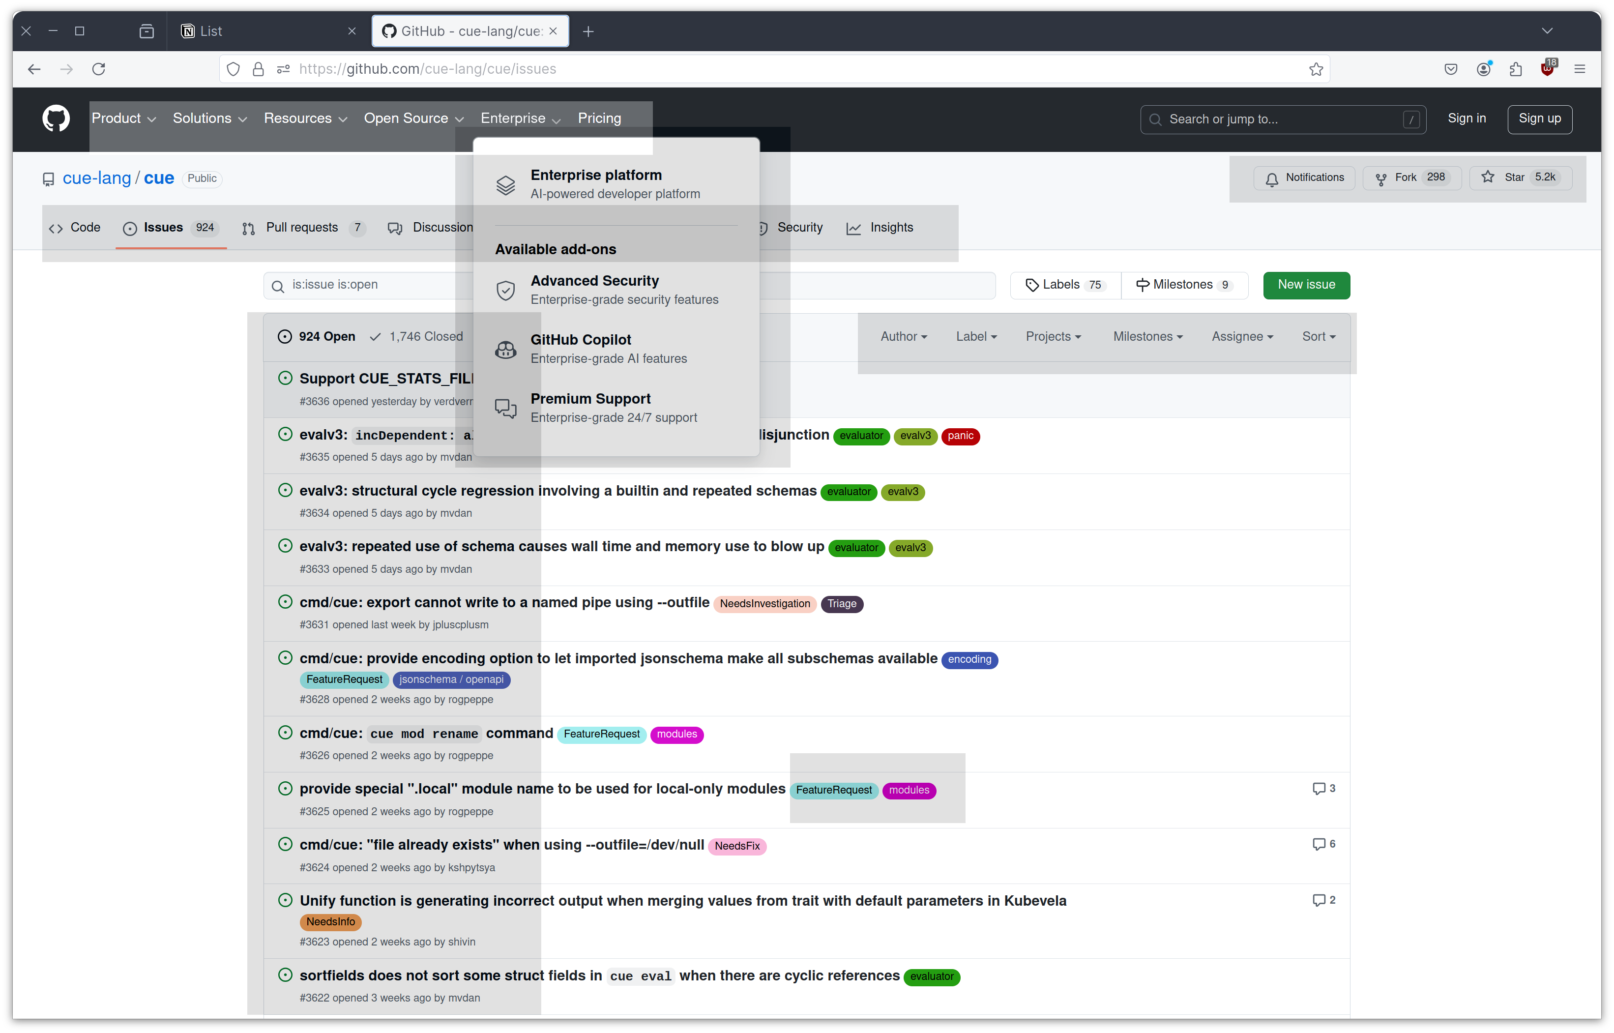
Task: Click the Firefox back arrow
Action: (x=34, y=69)
